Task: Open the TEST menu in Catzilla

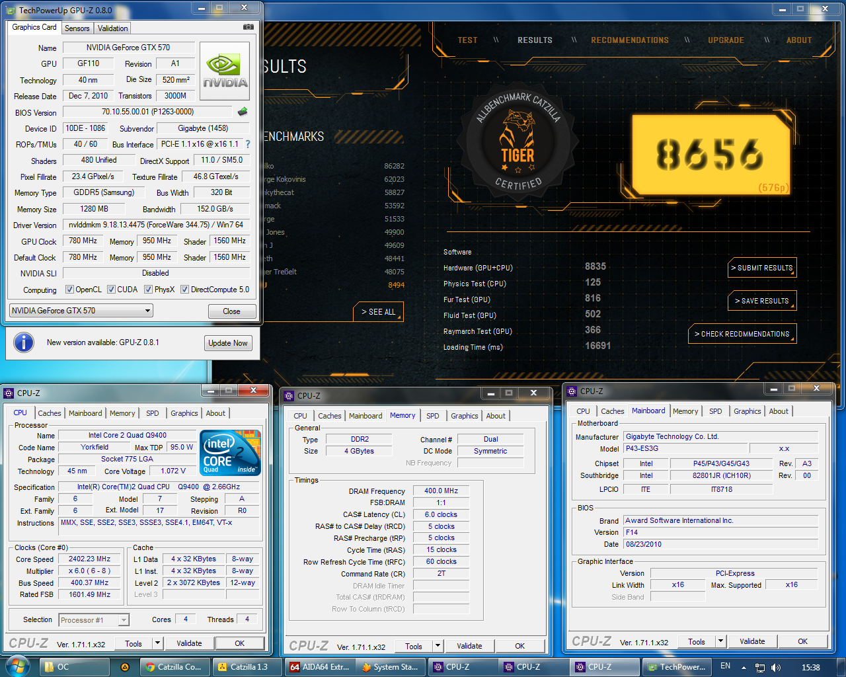Action: tap(467, 40)
